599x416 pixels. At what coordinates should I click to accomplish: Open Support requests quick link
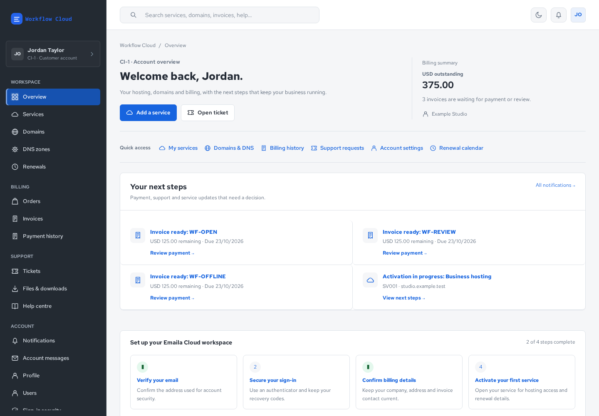click(x=337, y=148)
